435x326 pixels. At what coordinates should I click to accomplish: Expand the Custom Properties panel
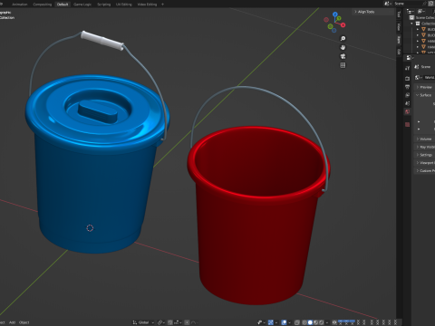424,171
